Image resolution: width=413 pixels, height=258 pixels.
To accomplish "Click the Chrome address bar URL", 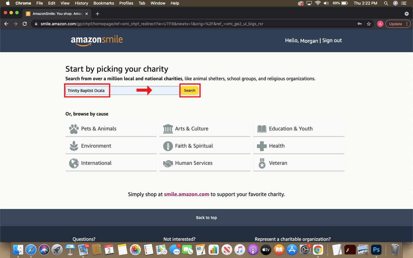I will [x=152, y=24].
